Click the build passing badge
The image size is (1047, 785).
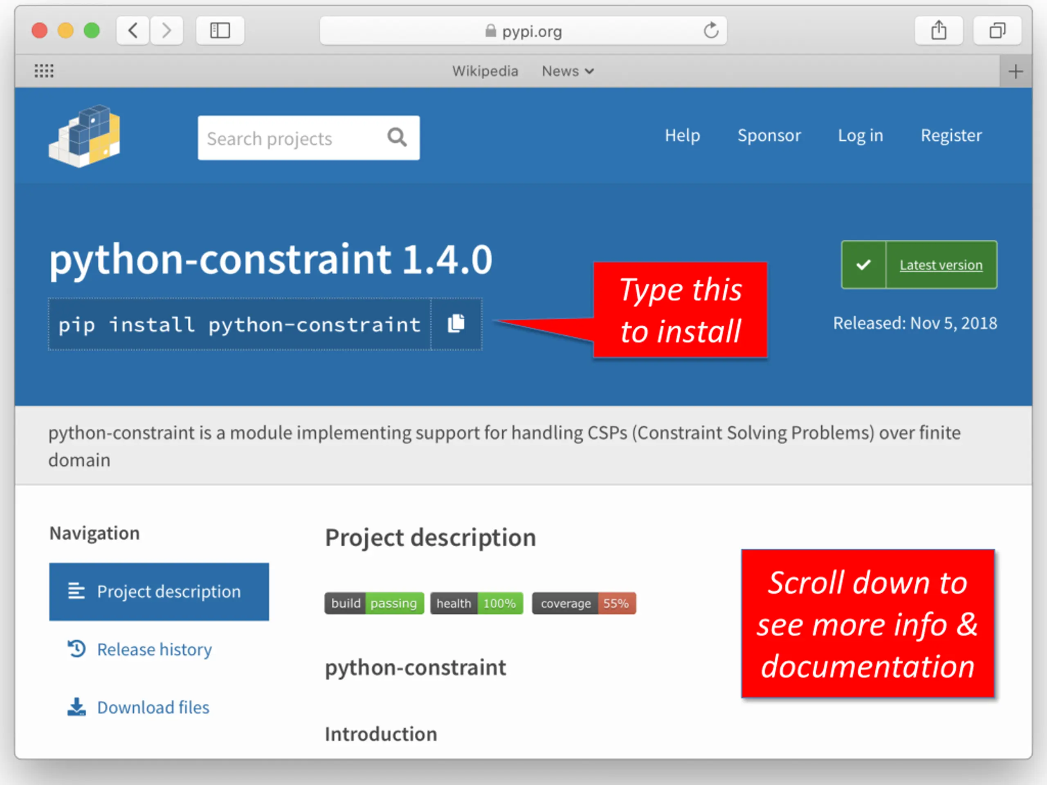click(x=374, y=603)
